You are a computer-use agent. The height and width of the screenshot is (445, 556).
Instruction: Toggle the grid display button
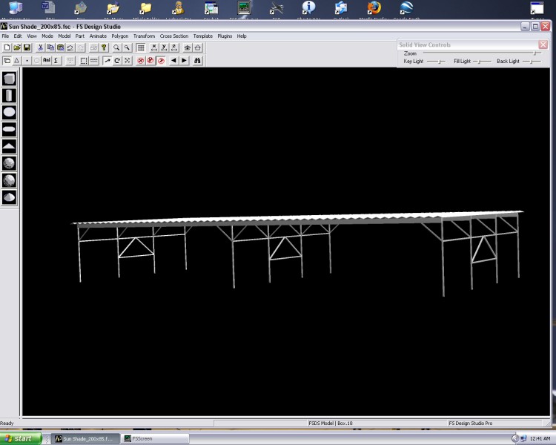pyautogui.click(x=140, y=47)
